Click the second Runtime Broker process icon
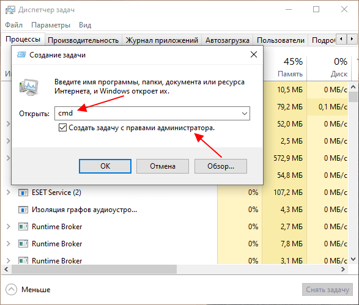Screen dimensions: 359x305 tap(23, 244)
